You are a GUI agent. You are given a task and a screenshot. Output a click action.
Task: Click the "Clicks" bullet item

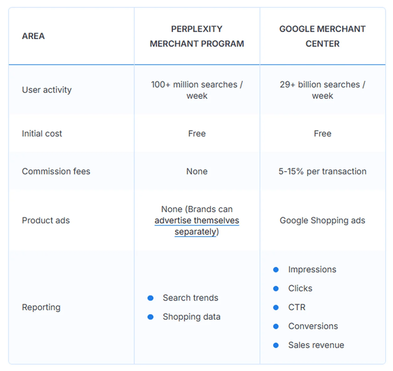(300, 288)
